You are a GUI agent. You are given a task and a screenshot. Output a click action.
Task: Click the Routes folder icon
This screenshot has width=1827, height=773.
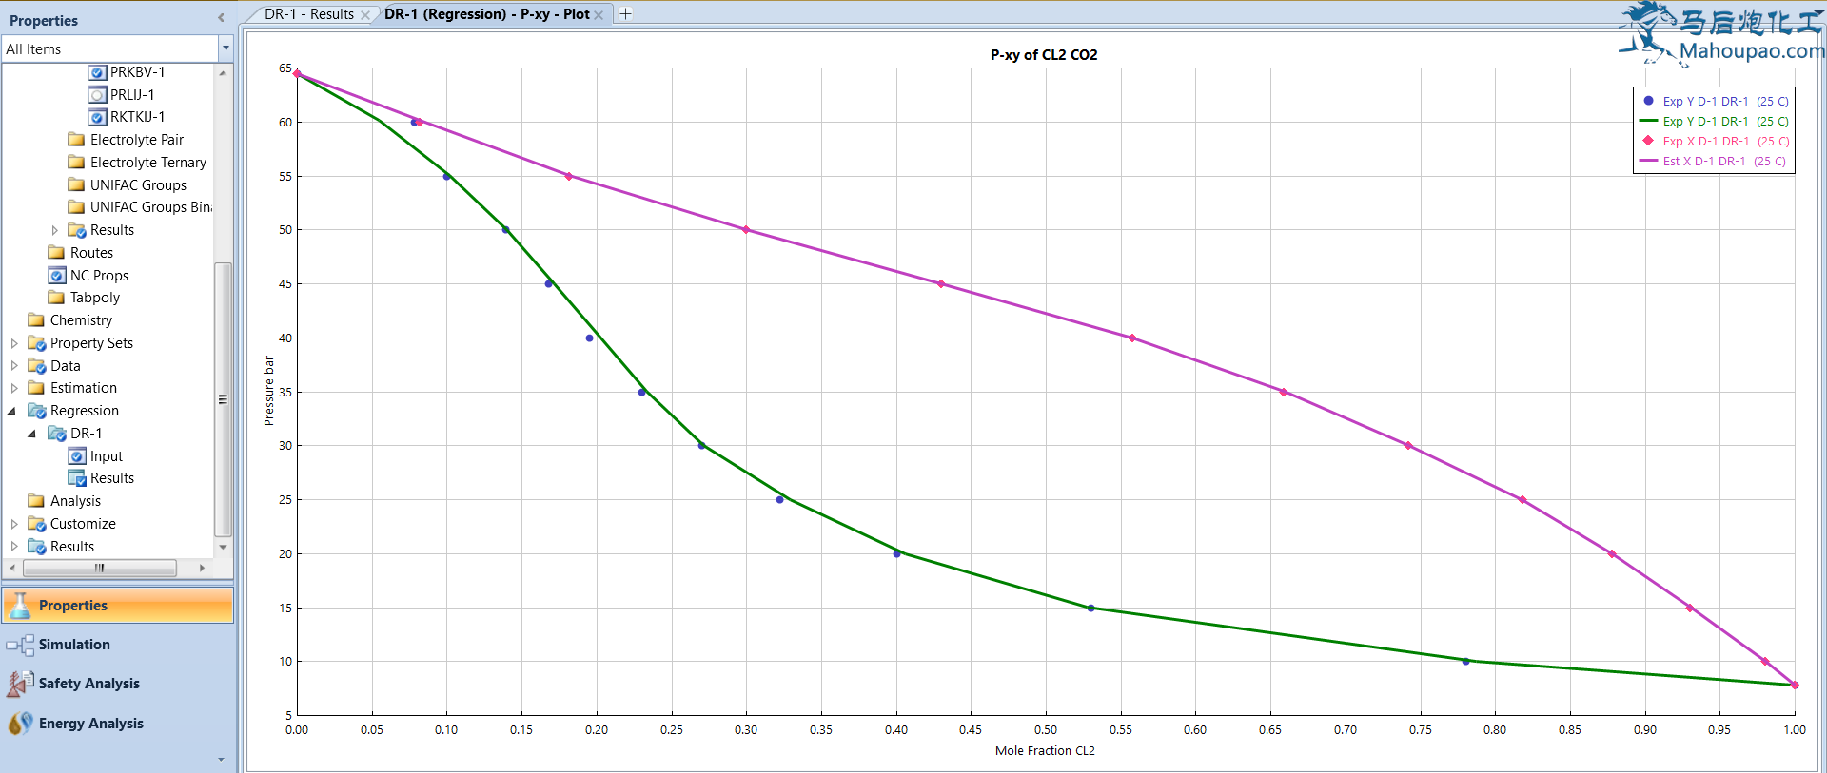57,253
